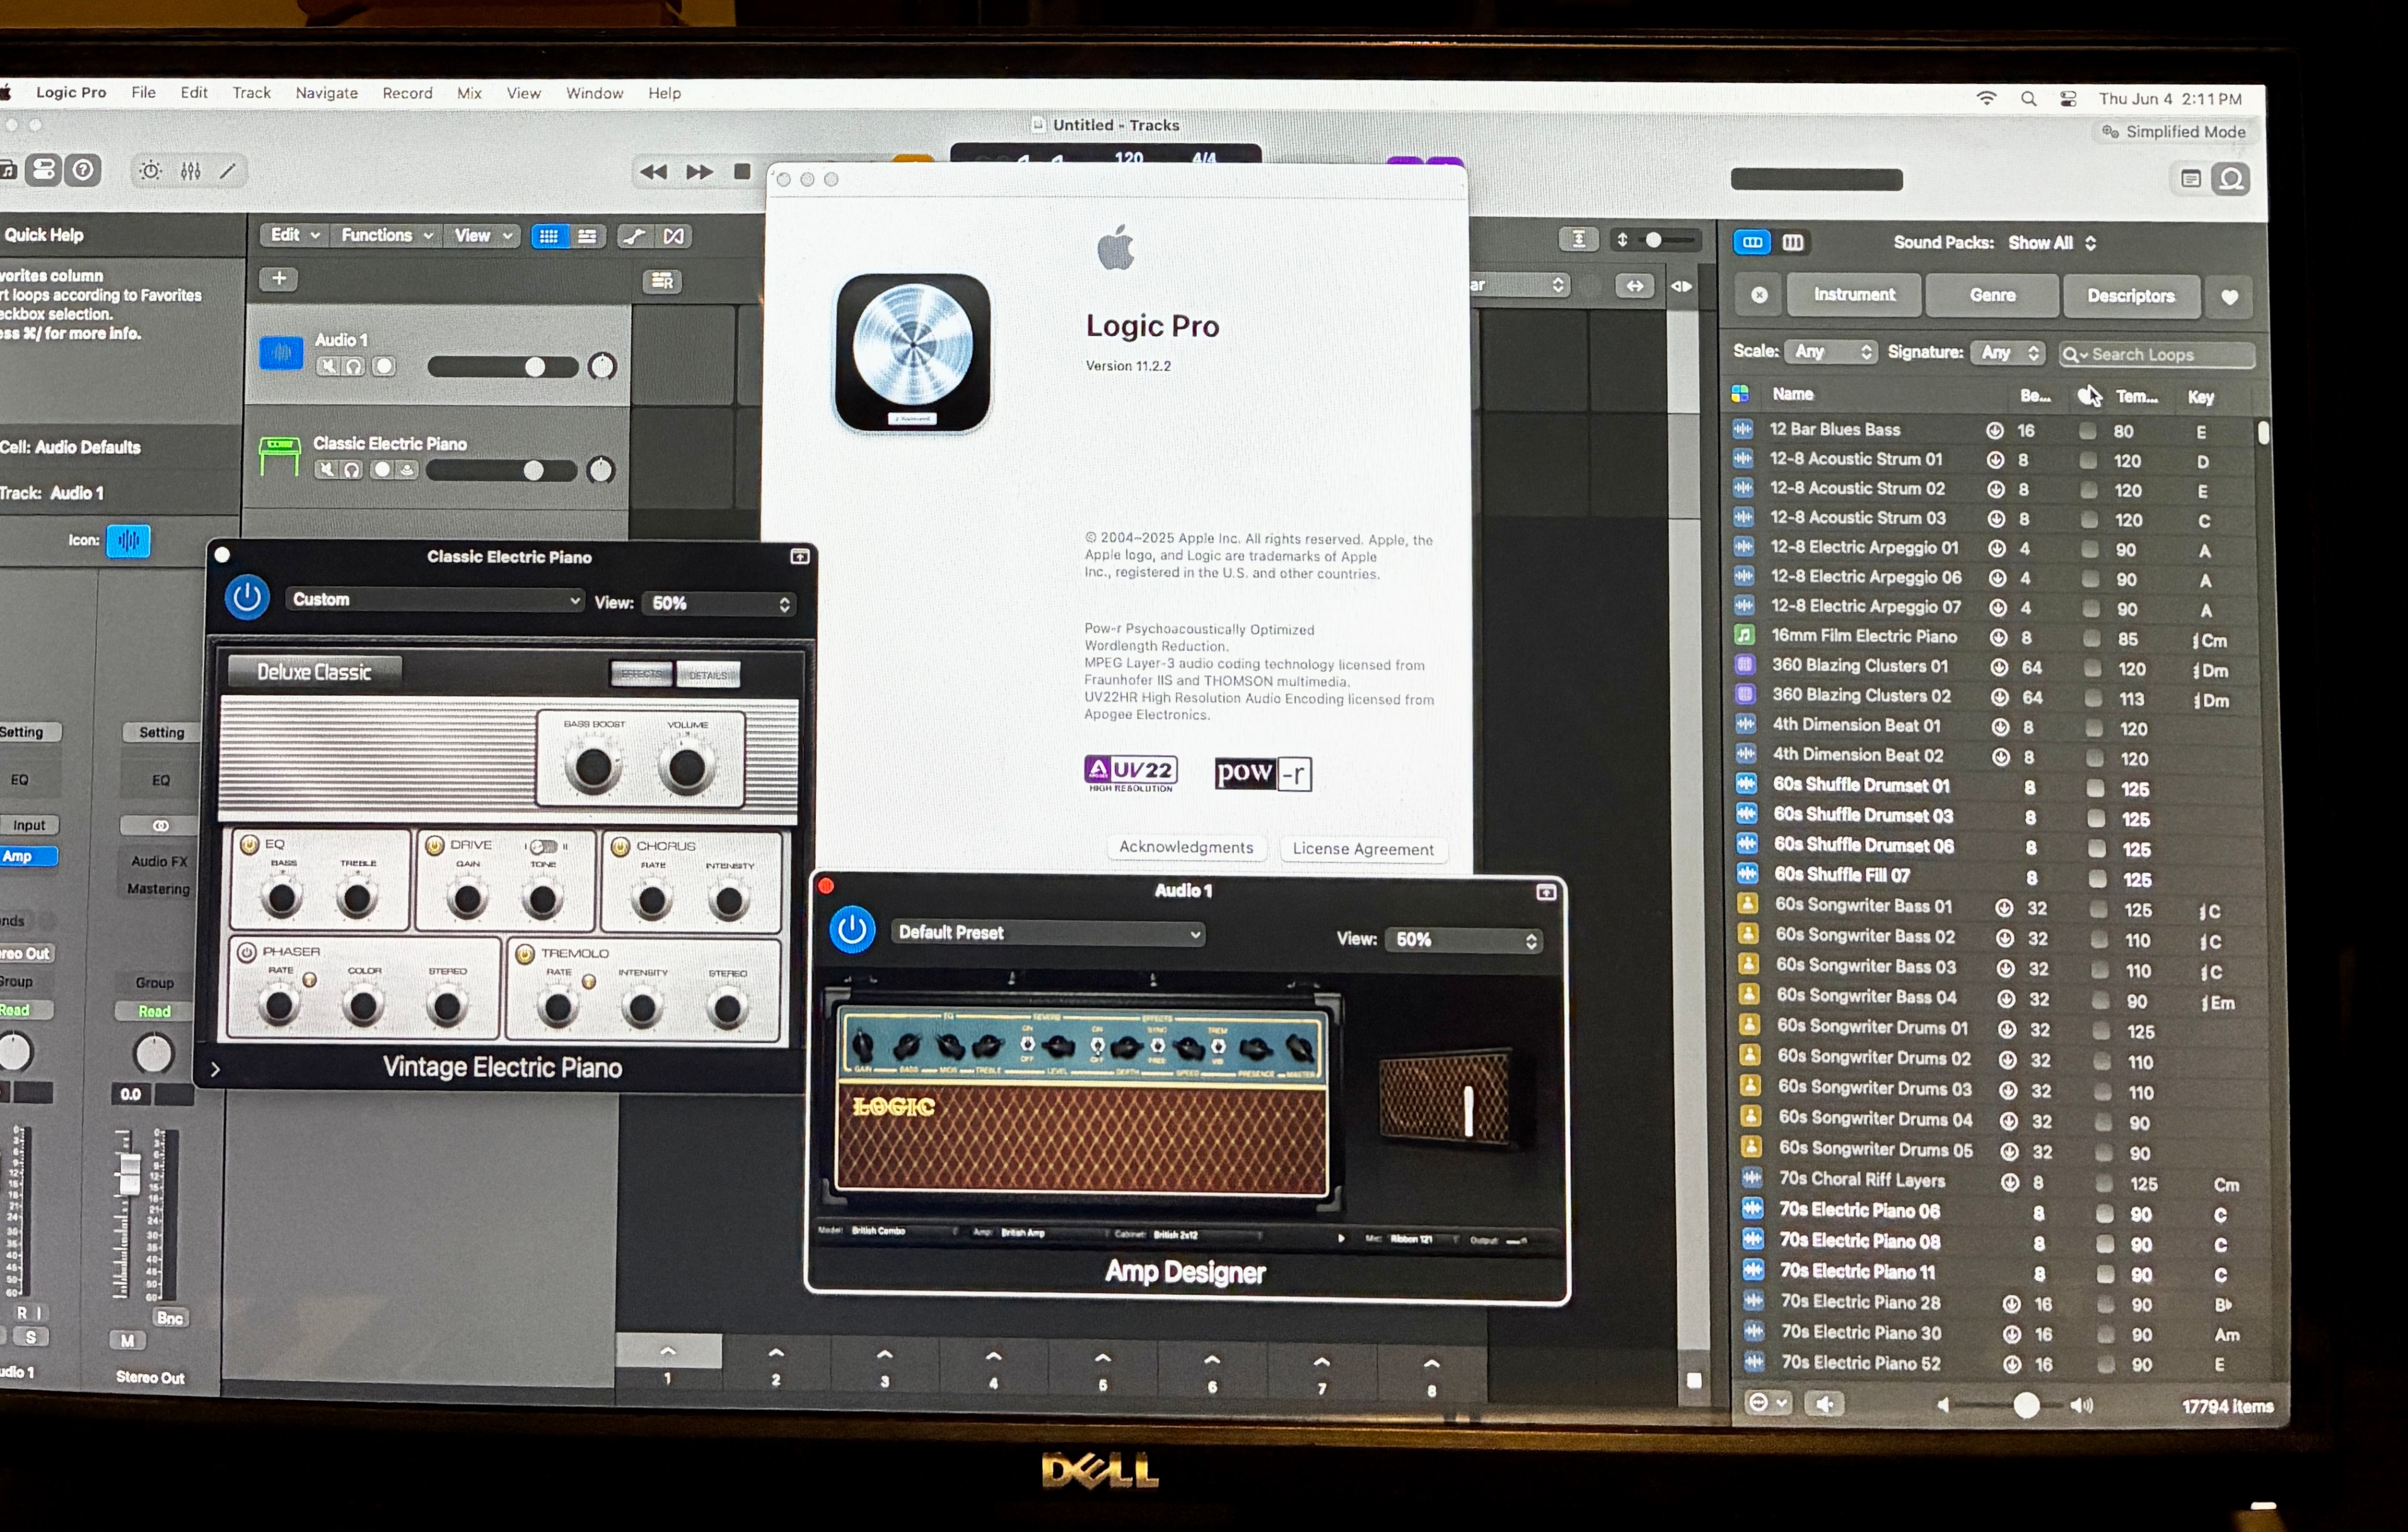Open the Scale Any dropdown
This screenshot has height=1532, width=2408.
click(1830, 352)
